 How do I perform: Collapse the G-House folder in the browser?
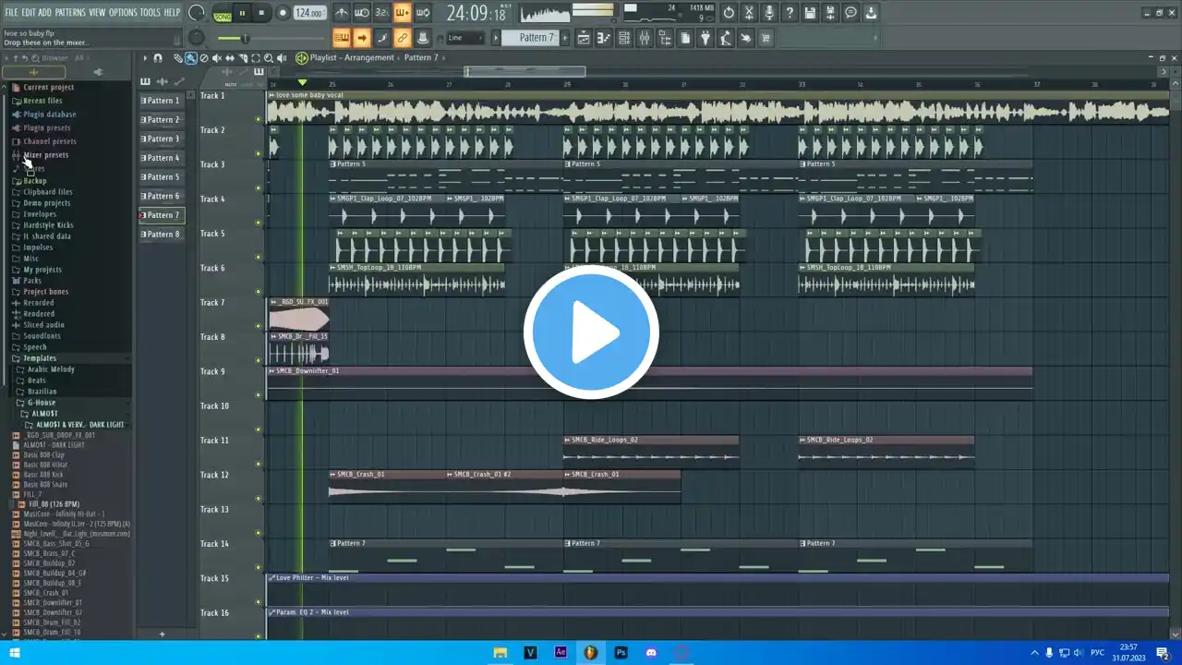click(x=42, y=403)
